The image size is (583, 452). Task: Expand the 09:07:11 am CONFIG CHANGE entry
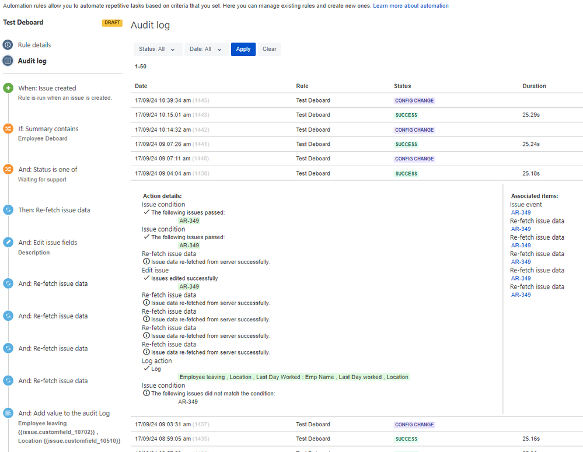tap(357, 159)
